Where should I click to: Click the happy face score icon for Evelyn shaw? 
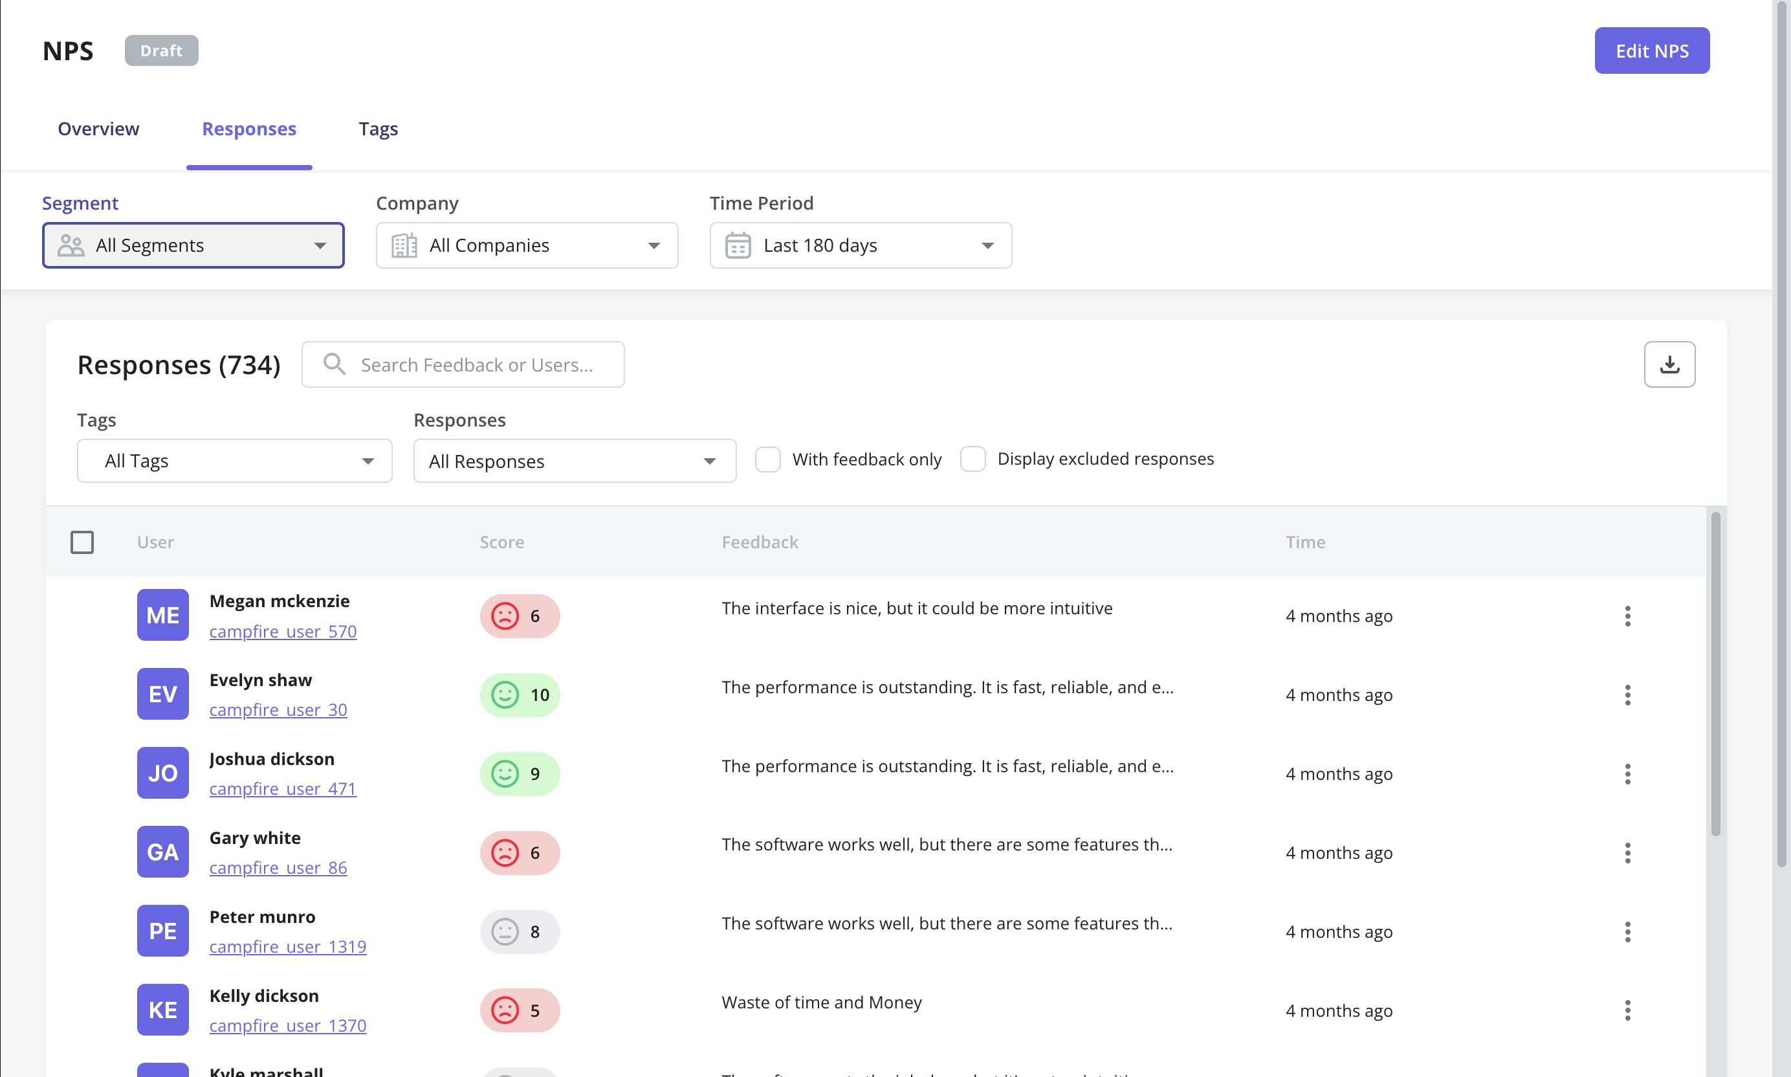point(505,694)
